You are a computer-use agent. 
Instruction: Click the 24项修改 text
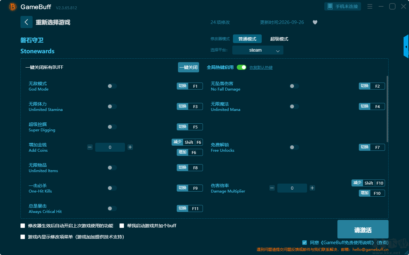tap(220, 22)
